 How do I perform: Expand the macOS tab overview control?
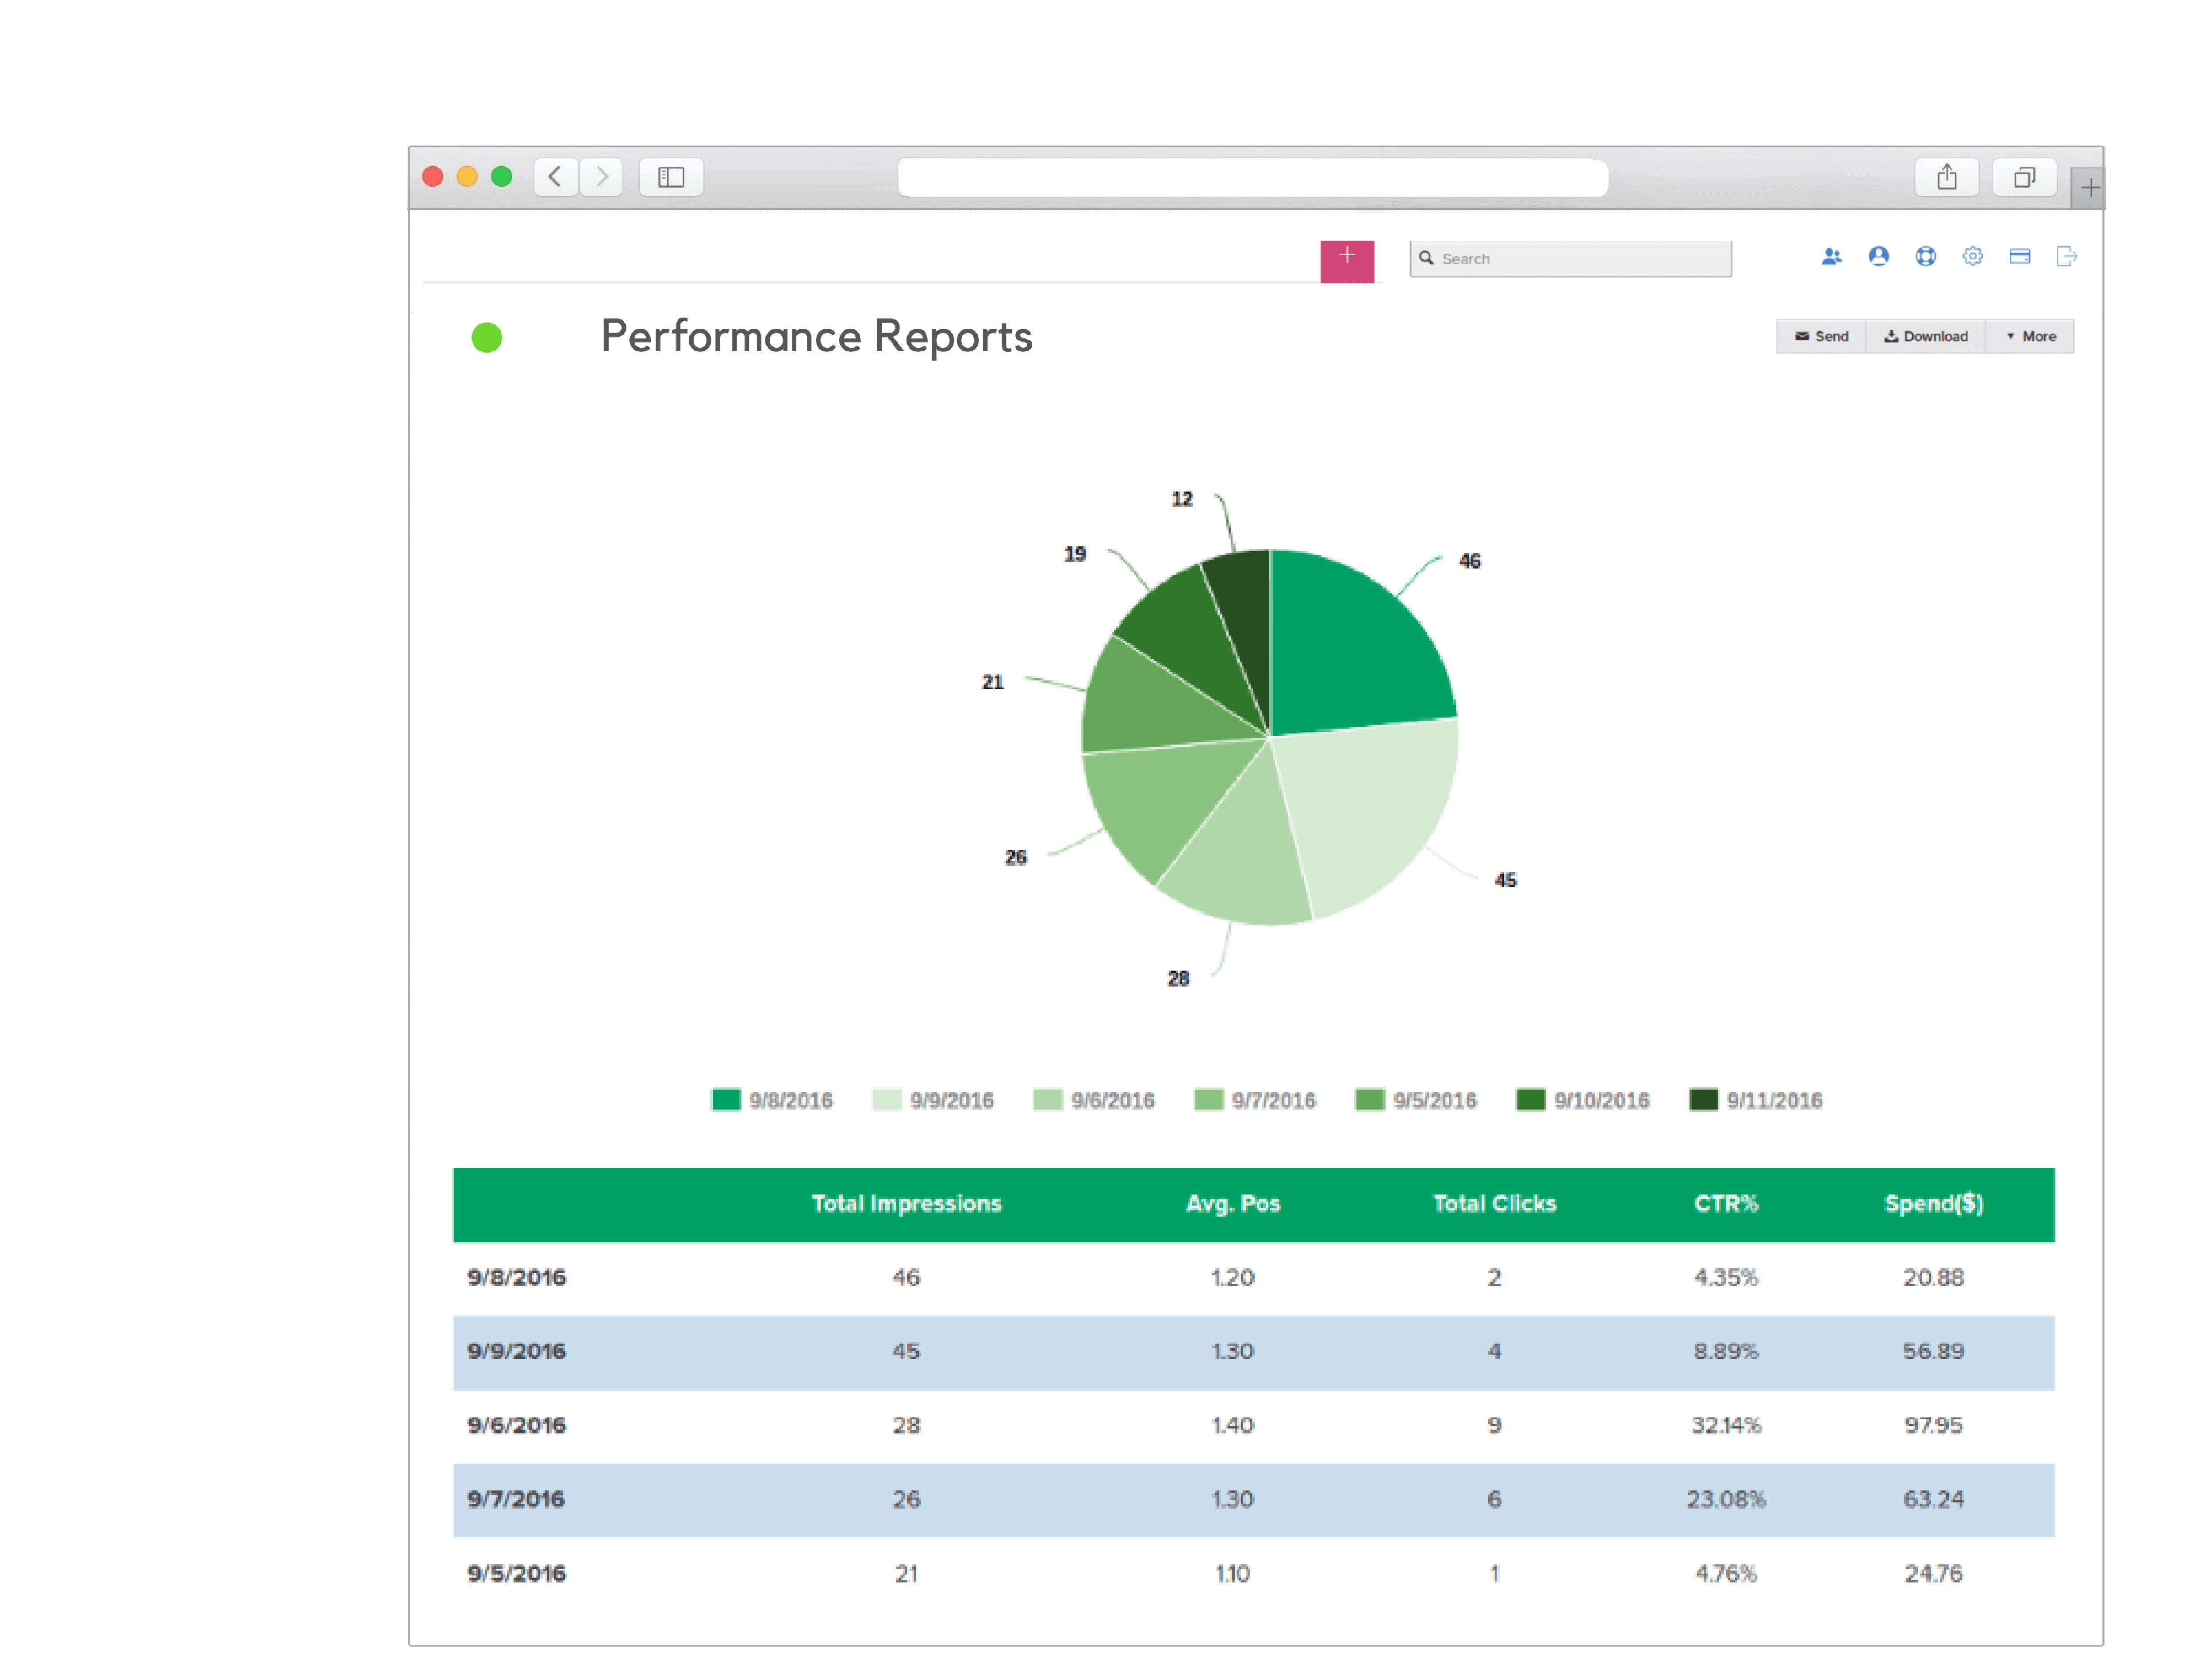2025,177
